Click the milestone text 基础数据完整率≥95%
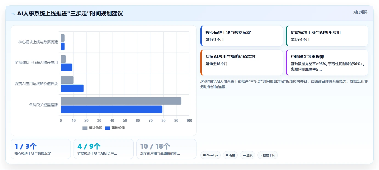The image size is (379, 170). [x=308, y=64]
